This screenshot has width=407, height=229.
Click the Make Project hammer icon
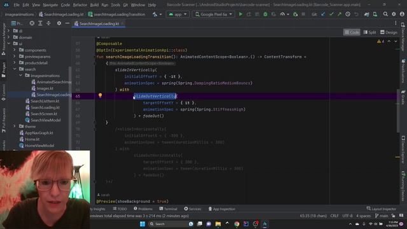[x=155, y=14]
